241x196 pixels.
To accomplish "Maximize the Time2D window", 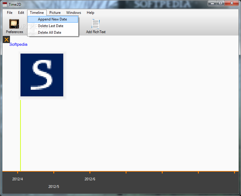I will tap(221, 3).
